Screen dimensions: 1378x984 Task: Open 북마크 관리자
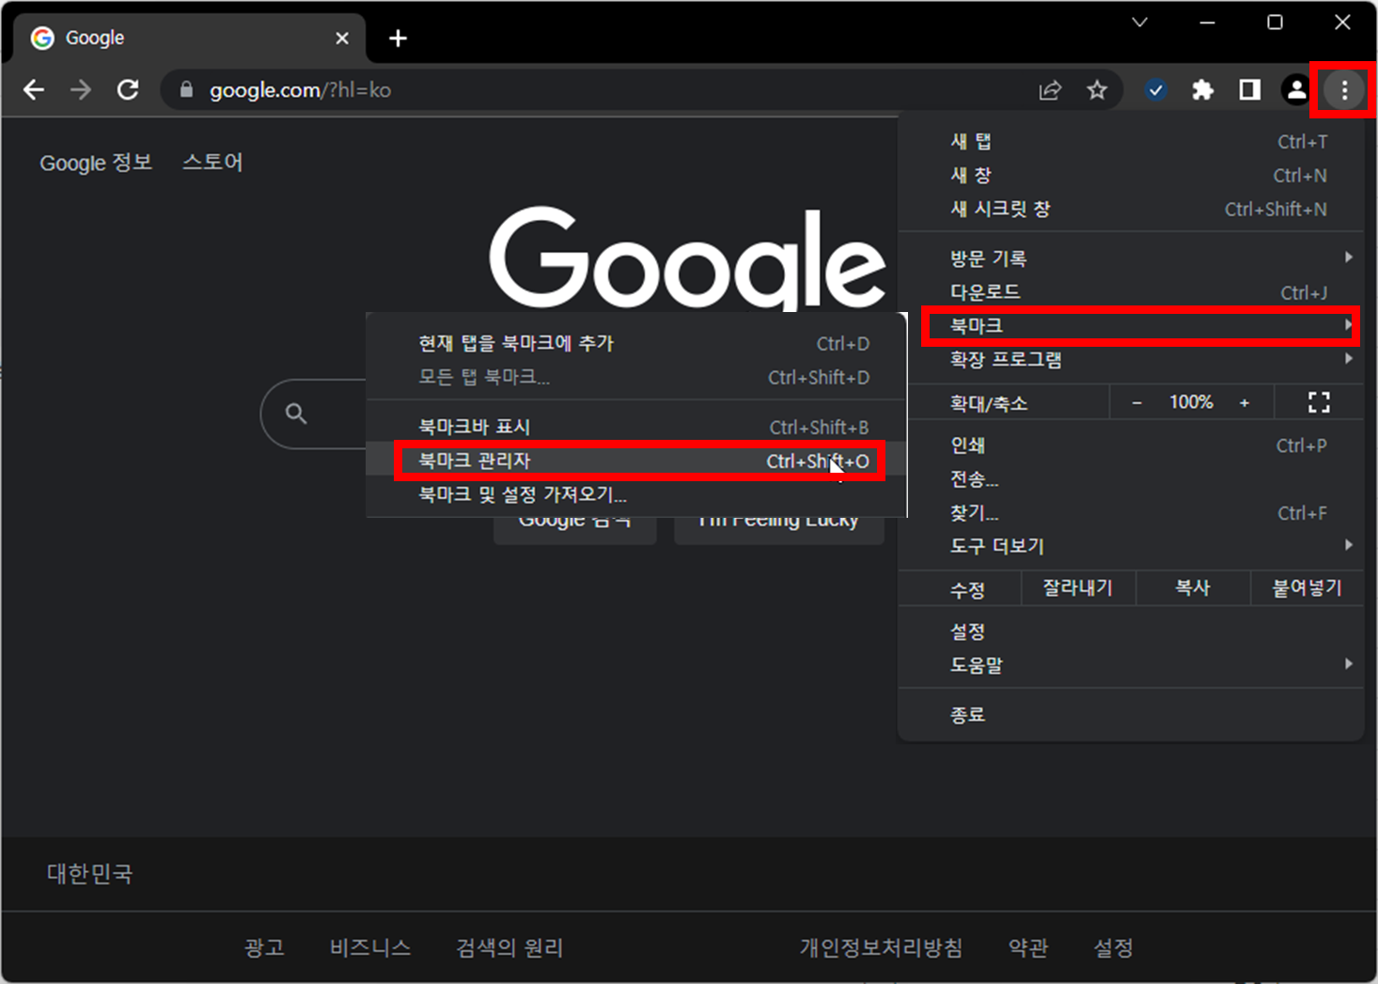coord(636,461)
